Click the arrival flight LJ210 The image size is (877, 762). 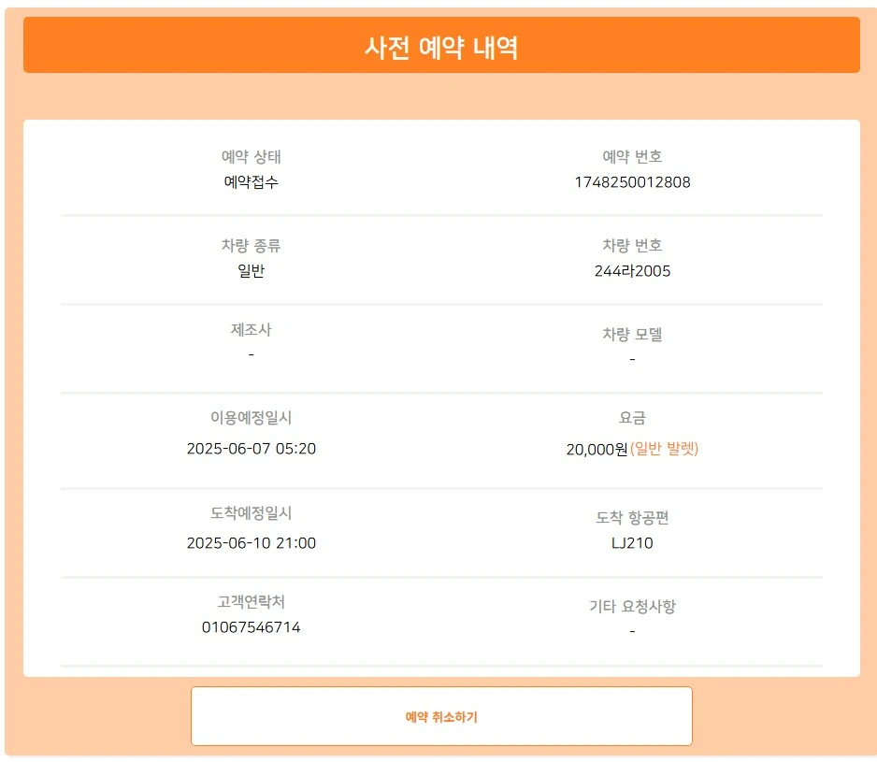(633, 542)
